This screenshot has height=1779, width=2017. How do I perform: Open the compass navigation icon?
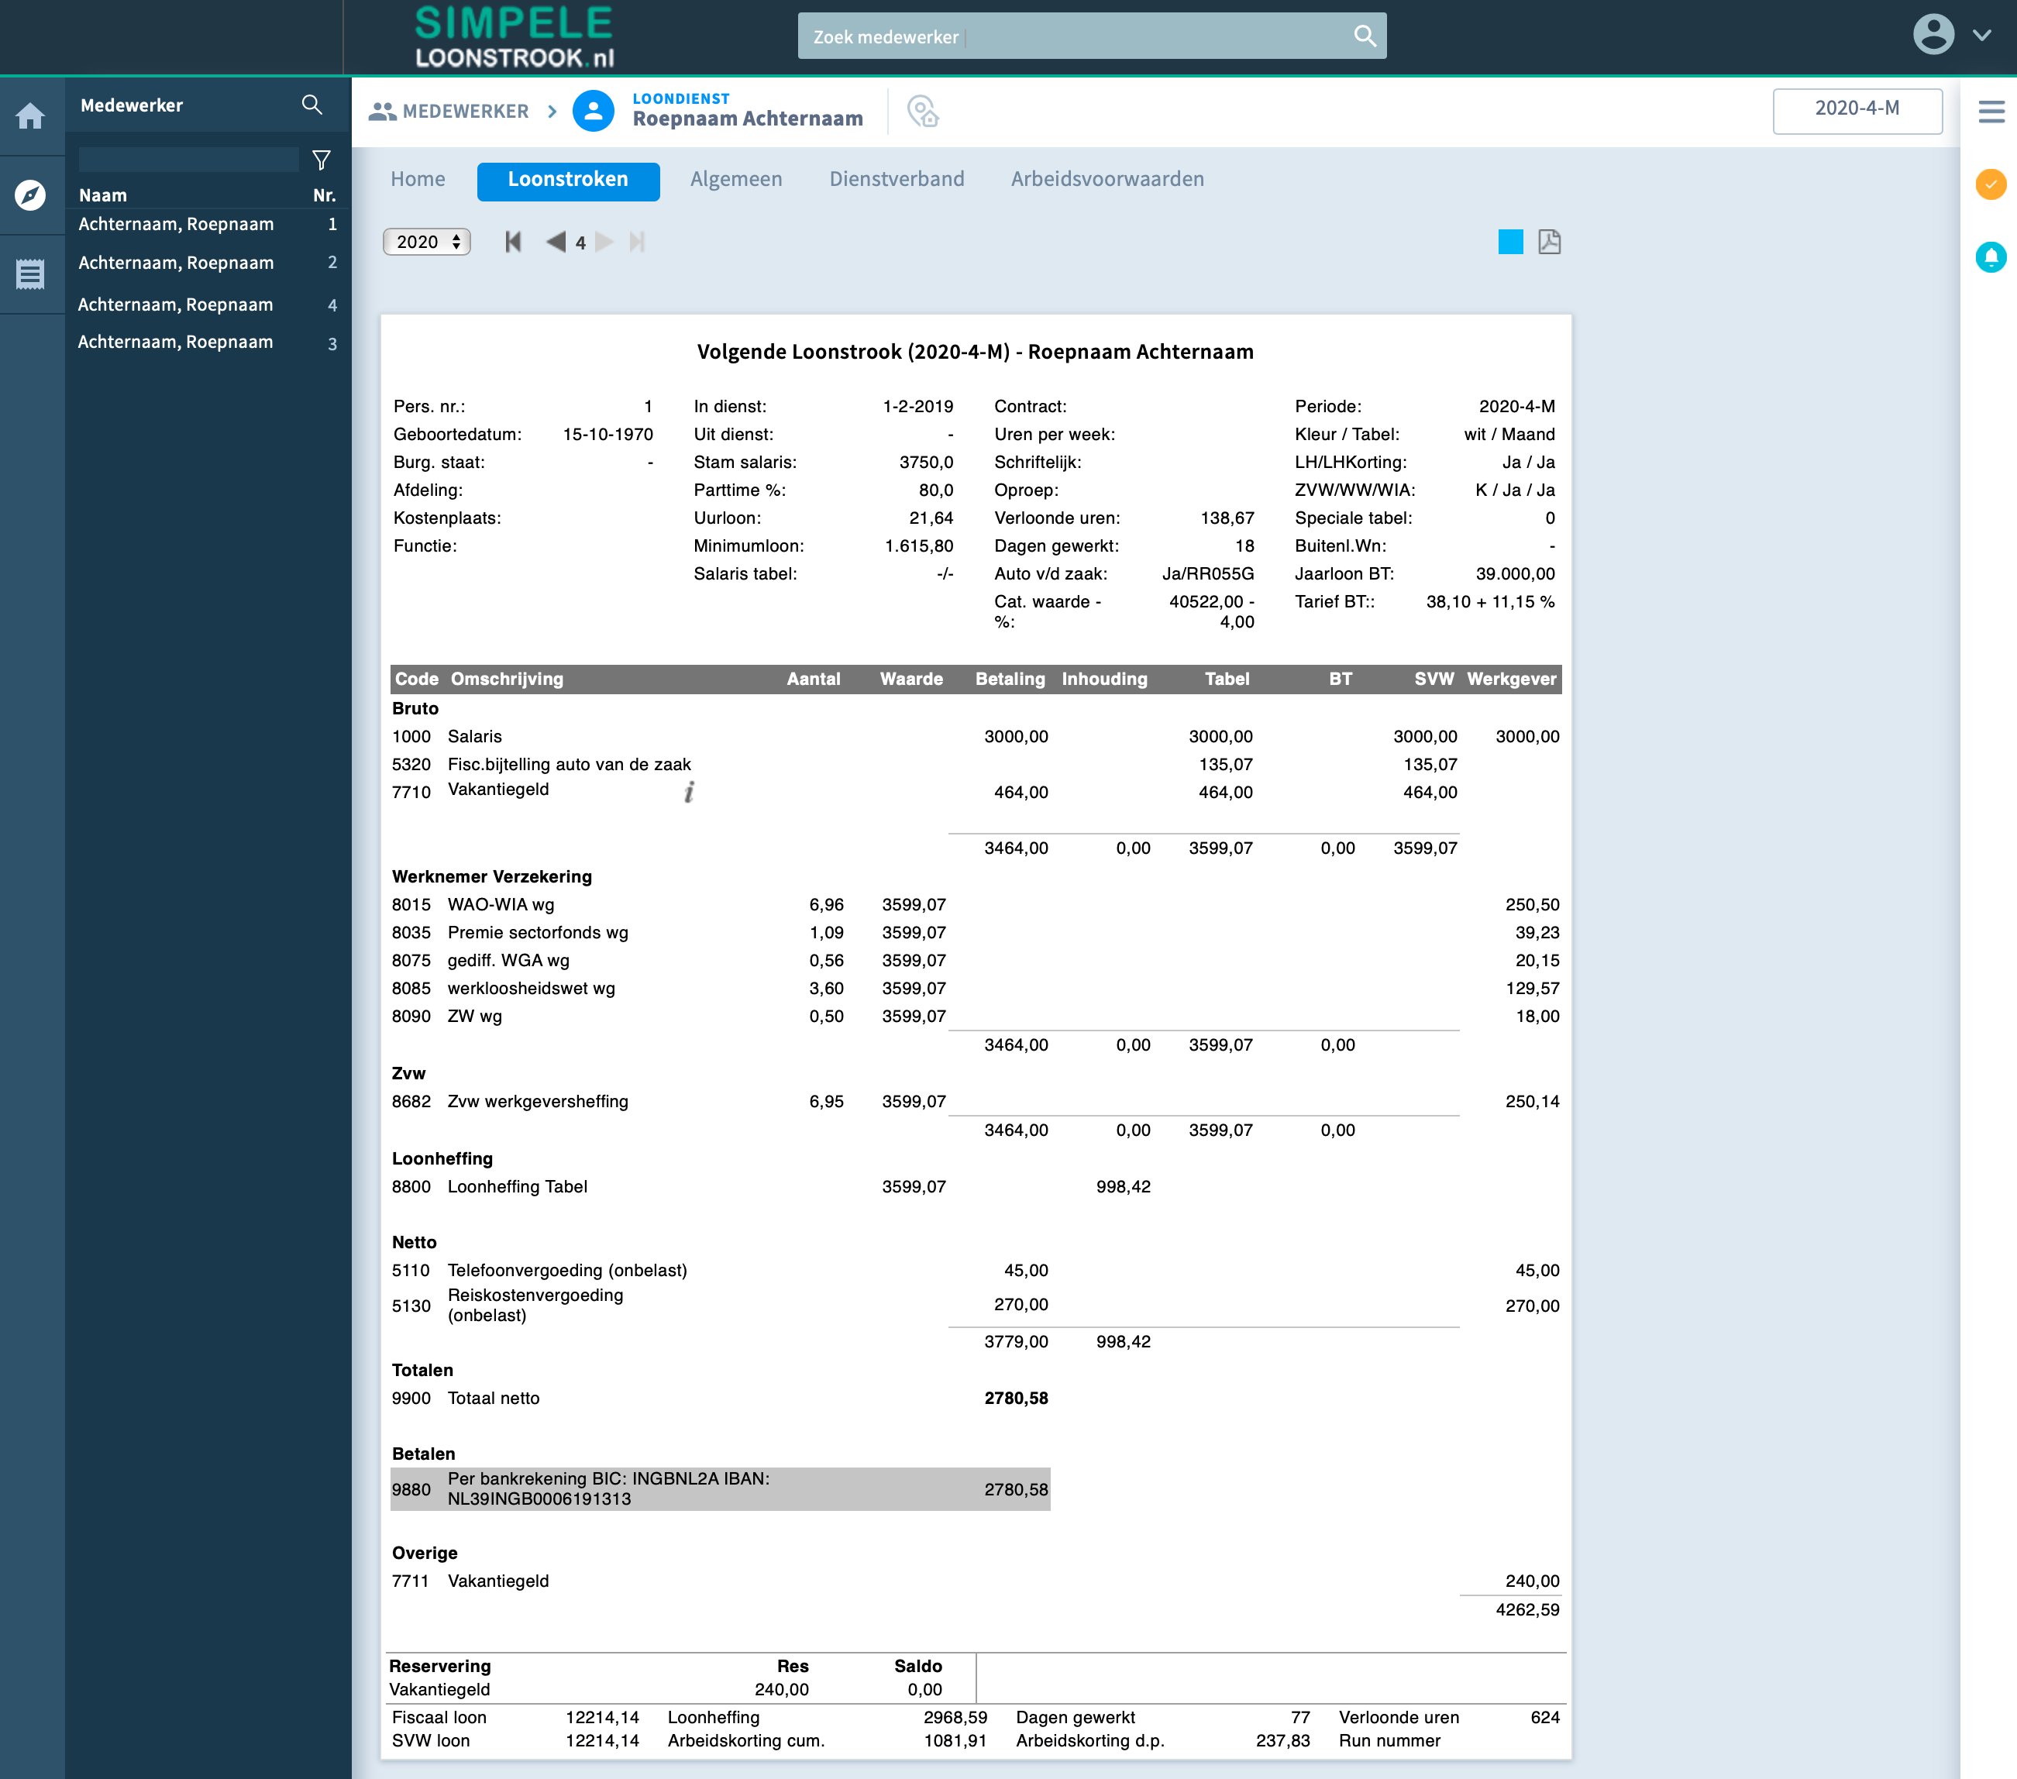30,194
